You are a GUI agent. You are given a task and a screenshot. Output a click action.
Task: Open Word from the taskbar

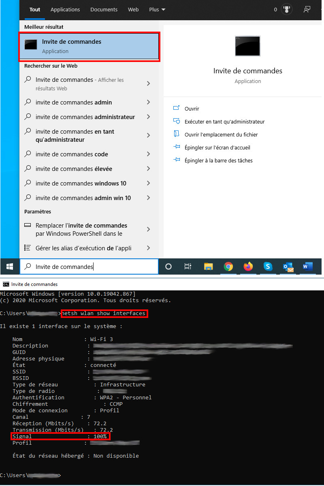coord(308,266)
